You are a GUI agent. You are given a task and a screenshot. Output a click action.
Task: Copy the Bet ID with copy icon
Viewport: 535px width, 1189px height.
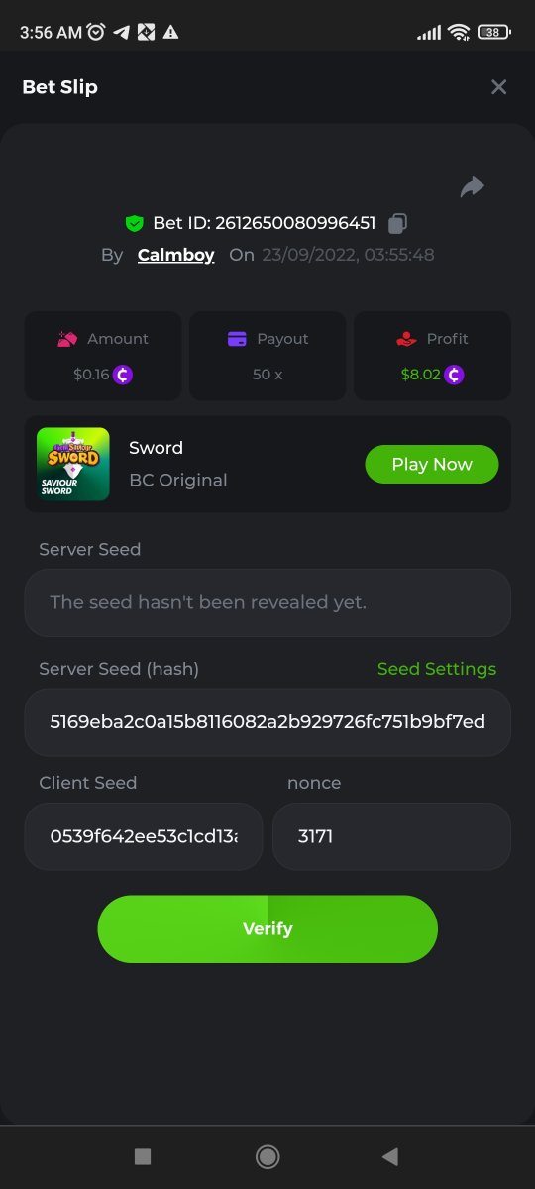click(x=398, y=223)
